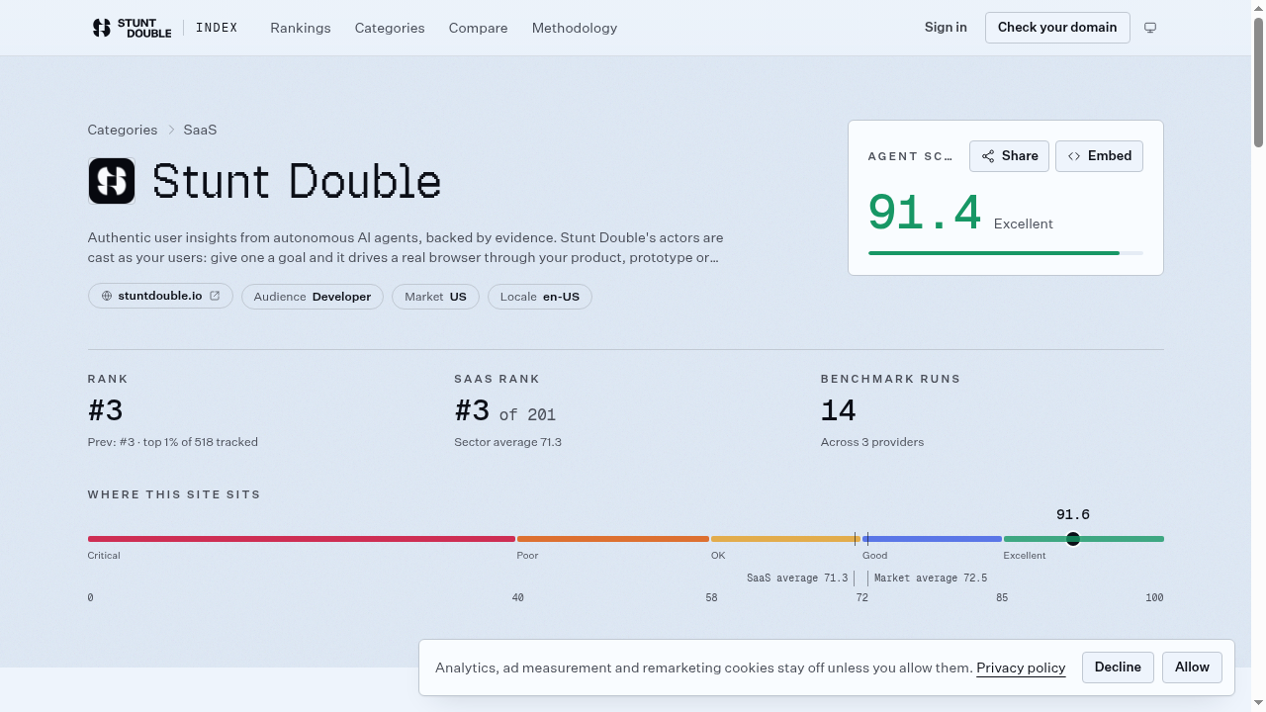Viewport: 1266px width, 712px height.
Task: Click the black marker dot on the scale
Action: click(x=1073, y=539)
